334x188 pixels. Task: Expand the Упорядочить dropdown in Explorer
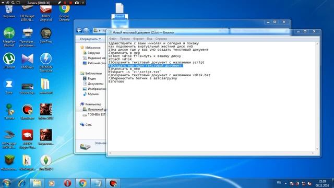click(x=90, y=39)
